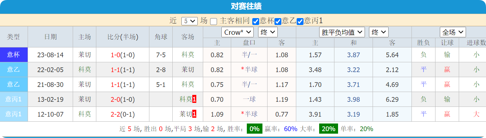Click date 12-10-07
486x138 pixels.
click(51, 114)
